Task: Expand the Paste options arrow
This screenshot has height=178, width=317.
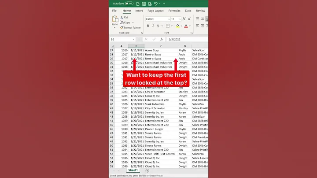Action: 114,27
